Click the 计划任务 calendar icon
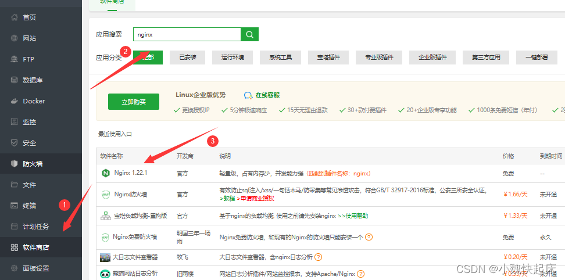The height and width of the screenshot is (280, 565). (15, 227)
